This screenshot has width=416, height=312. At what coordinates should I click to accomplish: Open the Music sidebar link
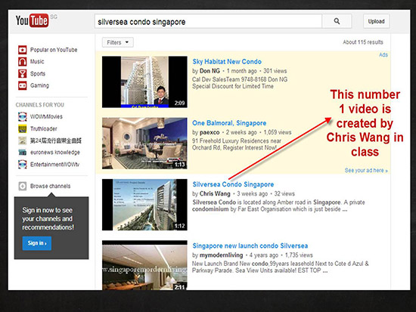point(37,61)
